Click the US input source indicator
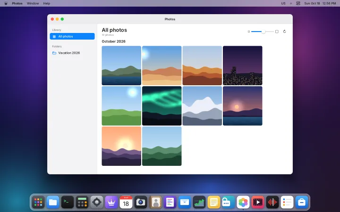 283,3
